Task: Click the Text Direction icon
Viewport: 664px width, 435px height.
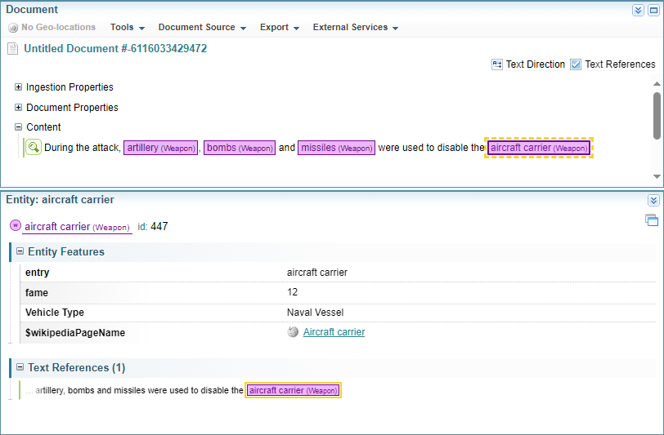Action: tap(497, 64)
